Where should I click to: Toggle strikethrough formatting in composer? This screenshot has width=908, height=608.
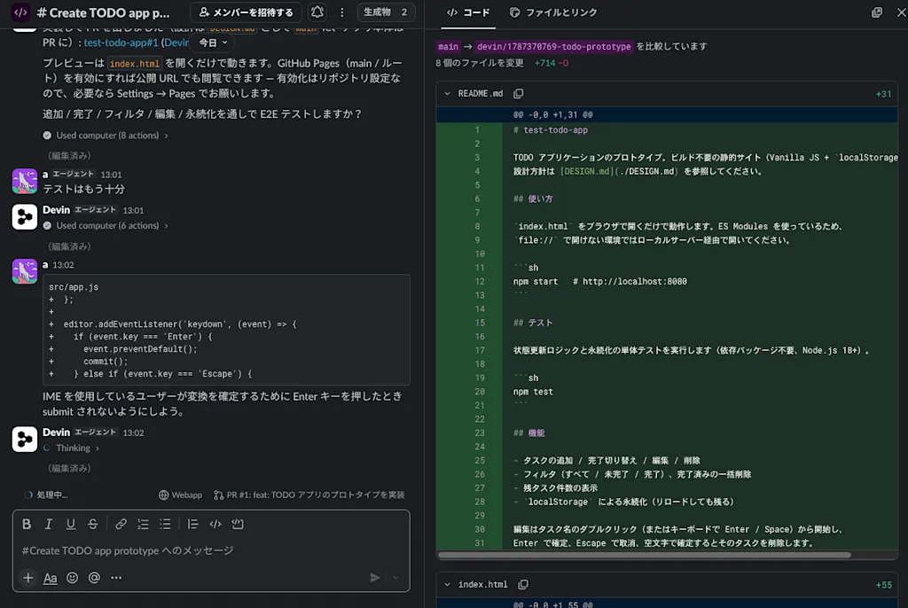point(92,524)
